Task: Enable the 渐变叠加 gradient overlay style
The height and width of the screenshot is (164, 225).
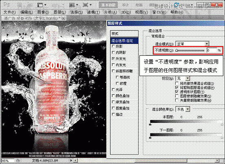Action: [113, 102]
